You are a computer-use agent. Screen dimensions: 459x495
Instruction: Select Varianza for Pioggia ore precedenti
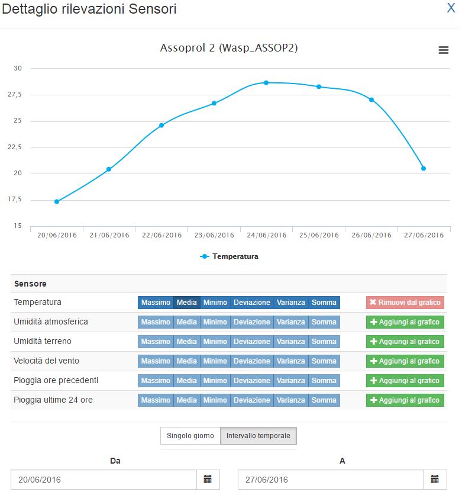pyautogui.click(x=291, y=381)
